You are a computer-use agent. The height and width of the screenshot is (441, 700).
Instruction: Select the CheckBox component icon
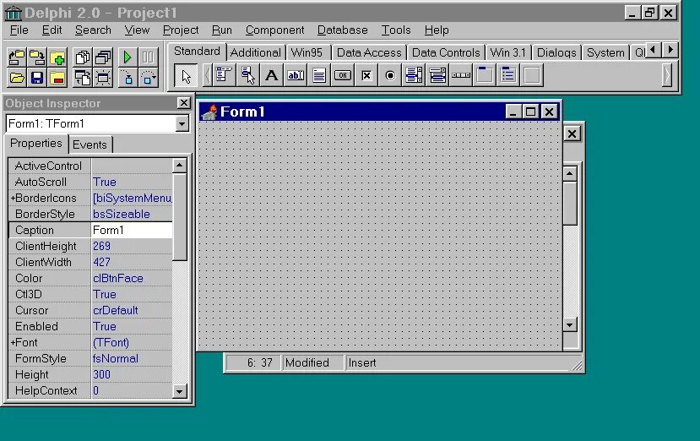pos(366,75)
